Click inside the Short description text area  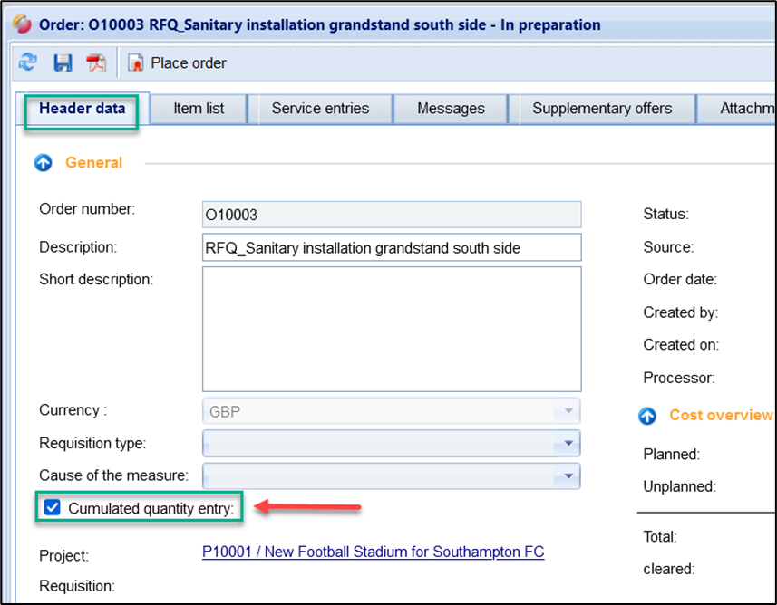click(x=391, y=328)
